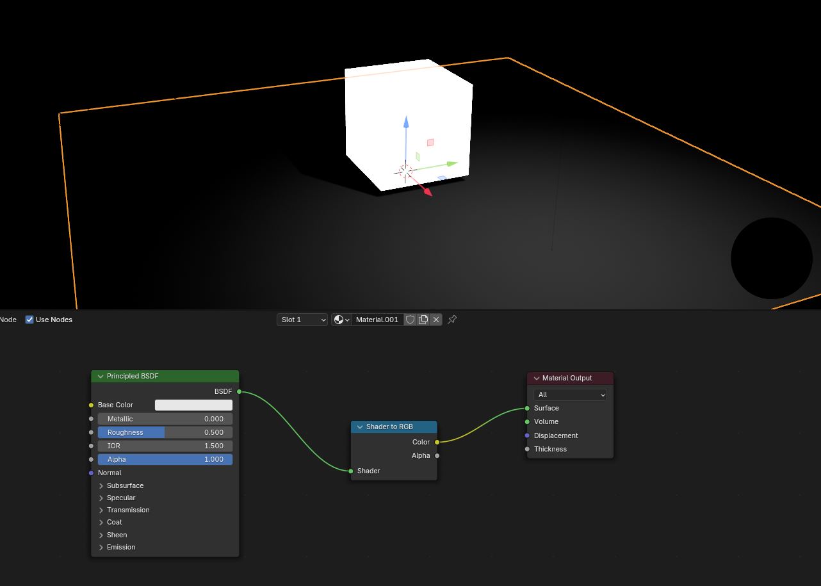Viewport: 821px width, 586px height.
Task: Expand the Emission panel
Action: point(101,547)
